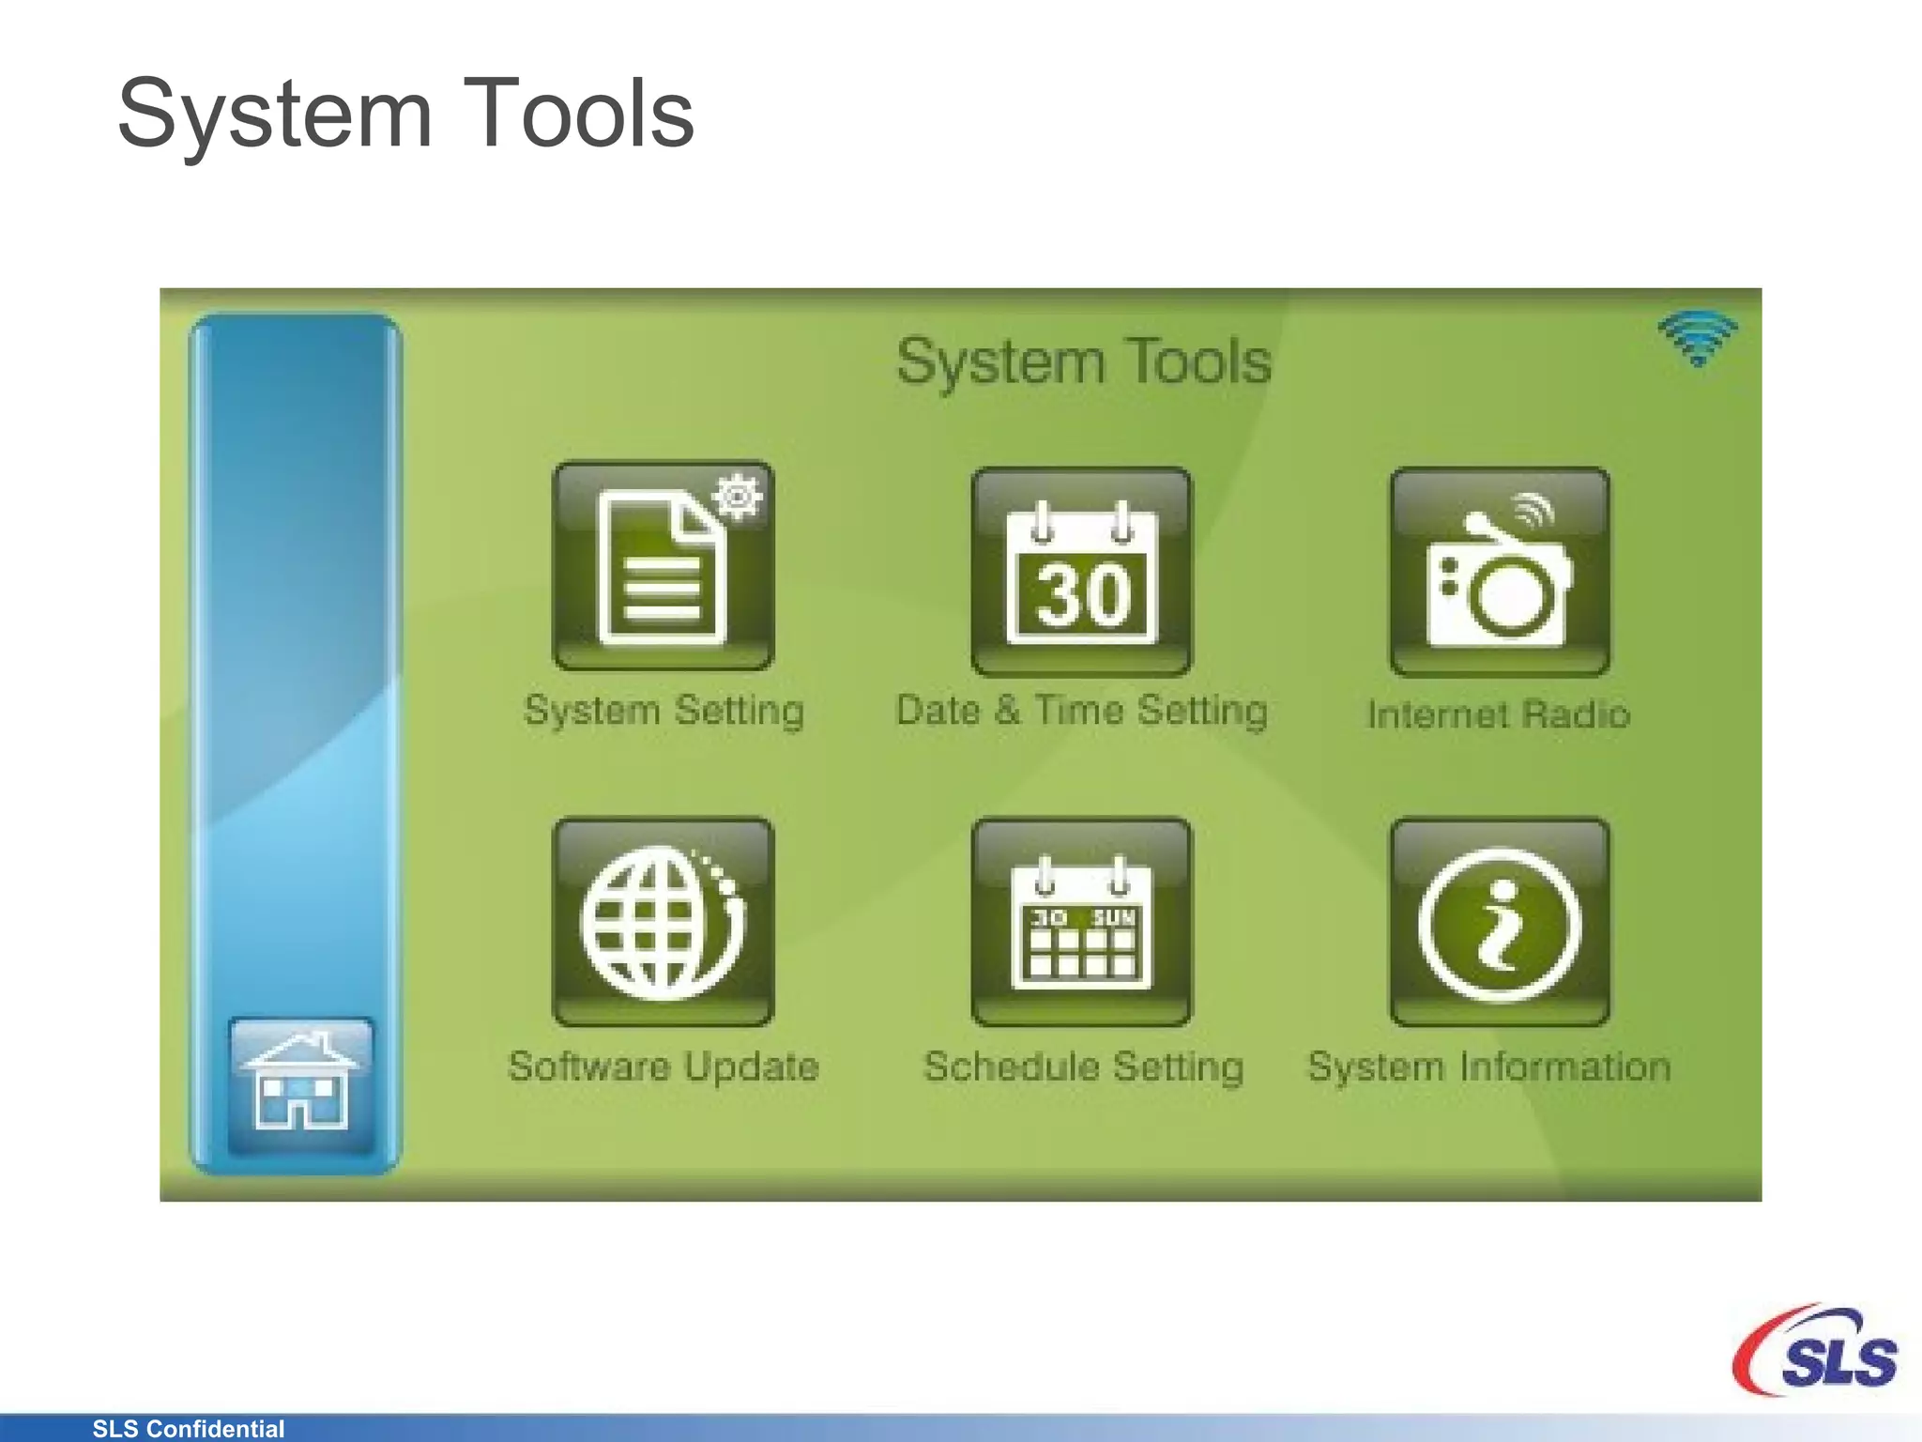Click the green panel's System Tools heading
Screen dimensions: 1922x1442
[x=1084, y=361]
